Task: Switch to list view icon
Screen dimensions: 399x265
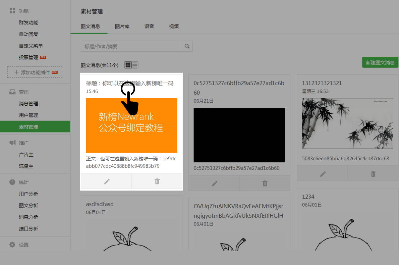Action: [135, 65]
